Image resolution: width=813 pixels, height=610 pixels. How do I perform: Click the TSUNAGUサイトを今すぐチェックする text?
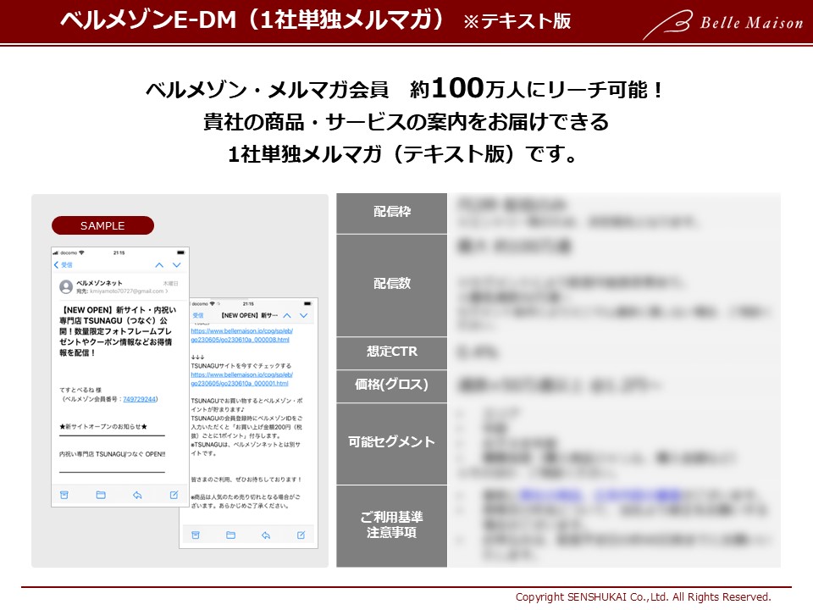click(x=241, y=366)
